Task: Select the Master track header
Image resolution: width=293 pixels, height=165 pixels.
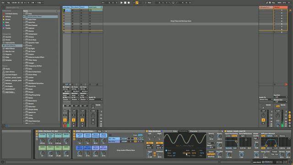Action: (x=281, y=7)
